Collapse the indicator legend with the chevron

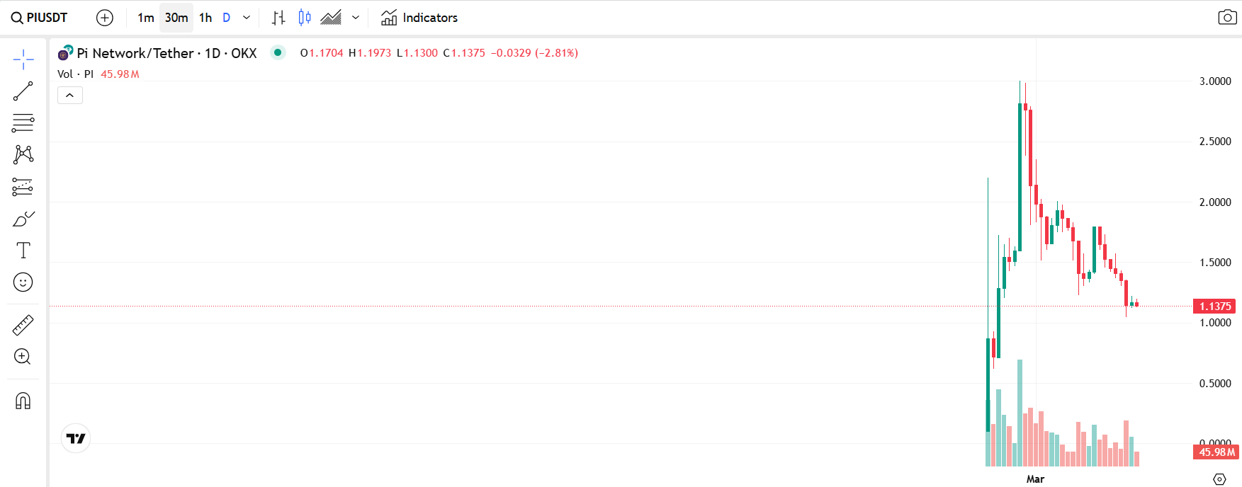(x=70, y=95)
